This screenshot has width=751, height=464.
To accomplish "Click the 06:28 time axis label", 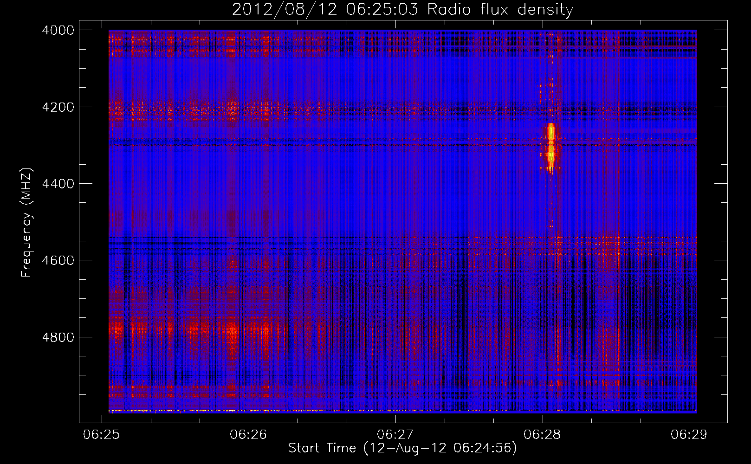I will (x=542, y=434).
